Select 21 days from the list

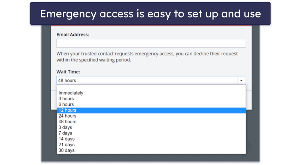tap(66, 145)
